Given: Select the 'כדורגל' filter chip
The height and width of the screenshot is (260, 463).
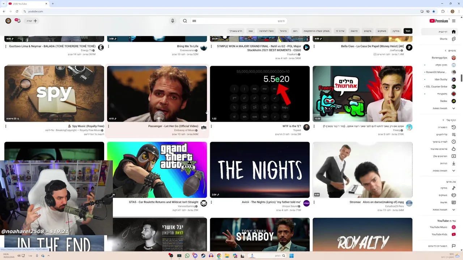Looking at the screenshot, I should point(283,31).
